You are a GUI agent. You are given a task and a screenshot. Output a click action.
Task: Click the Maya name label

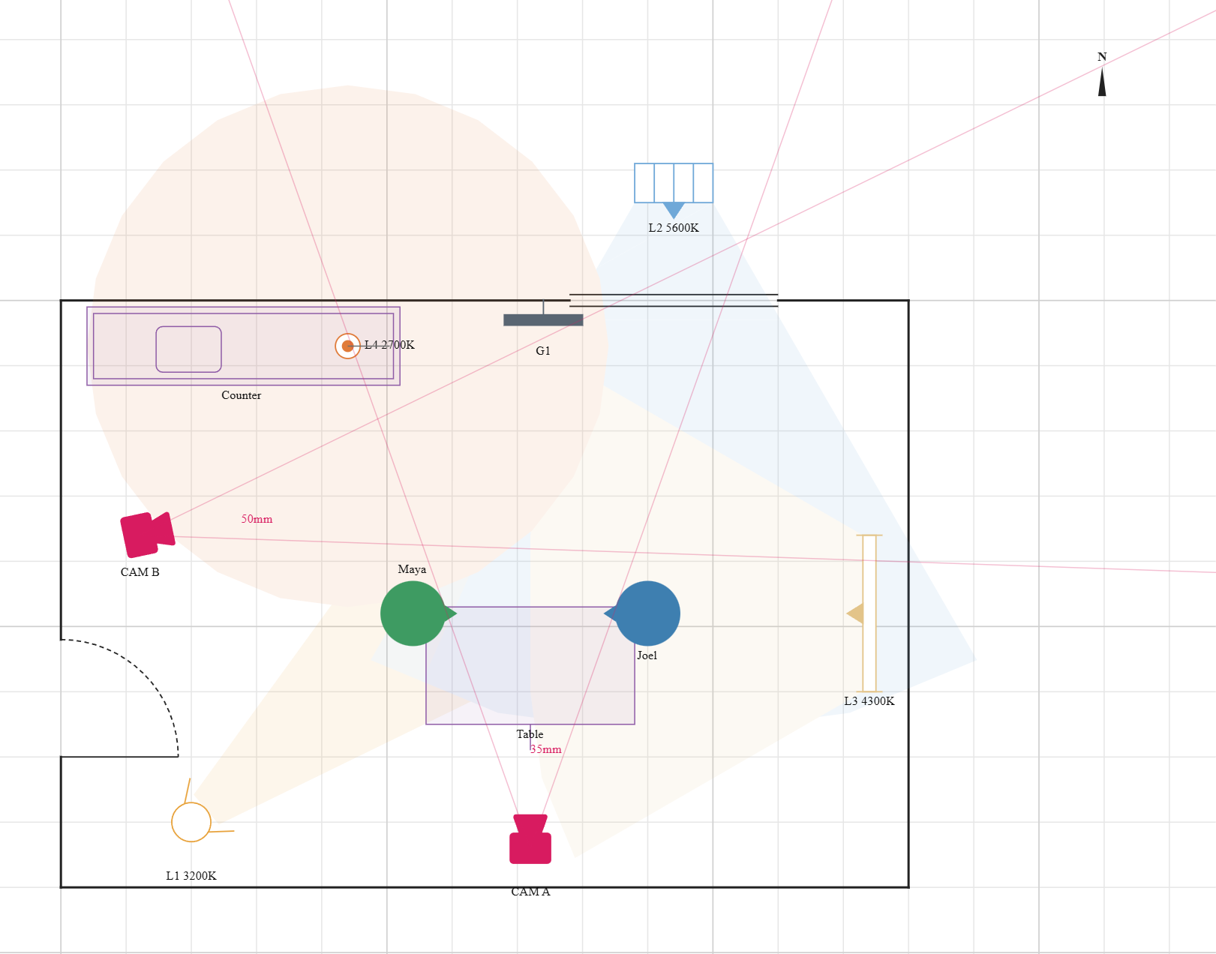pyautogui.click(x=412, y=569)
